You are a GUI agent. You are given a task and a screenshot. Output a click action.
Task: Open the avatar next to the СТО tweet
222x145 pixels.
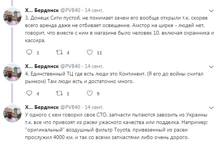tap(12, 113)
